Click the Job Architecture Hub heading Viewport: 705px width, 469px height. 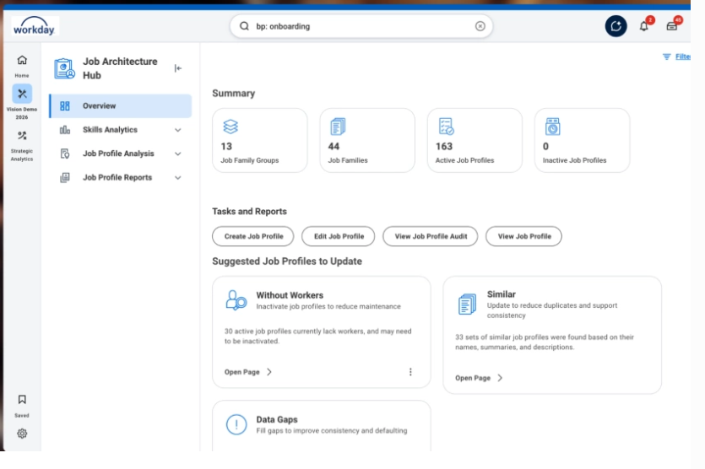click(x=120, y=68)
